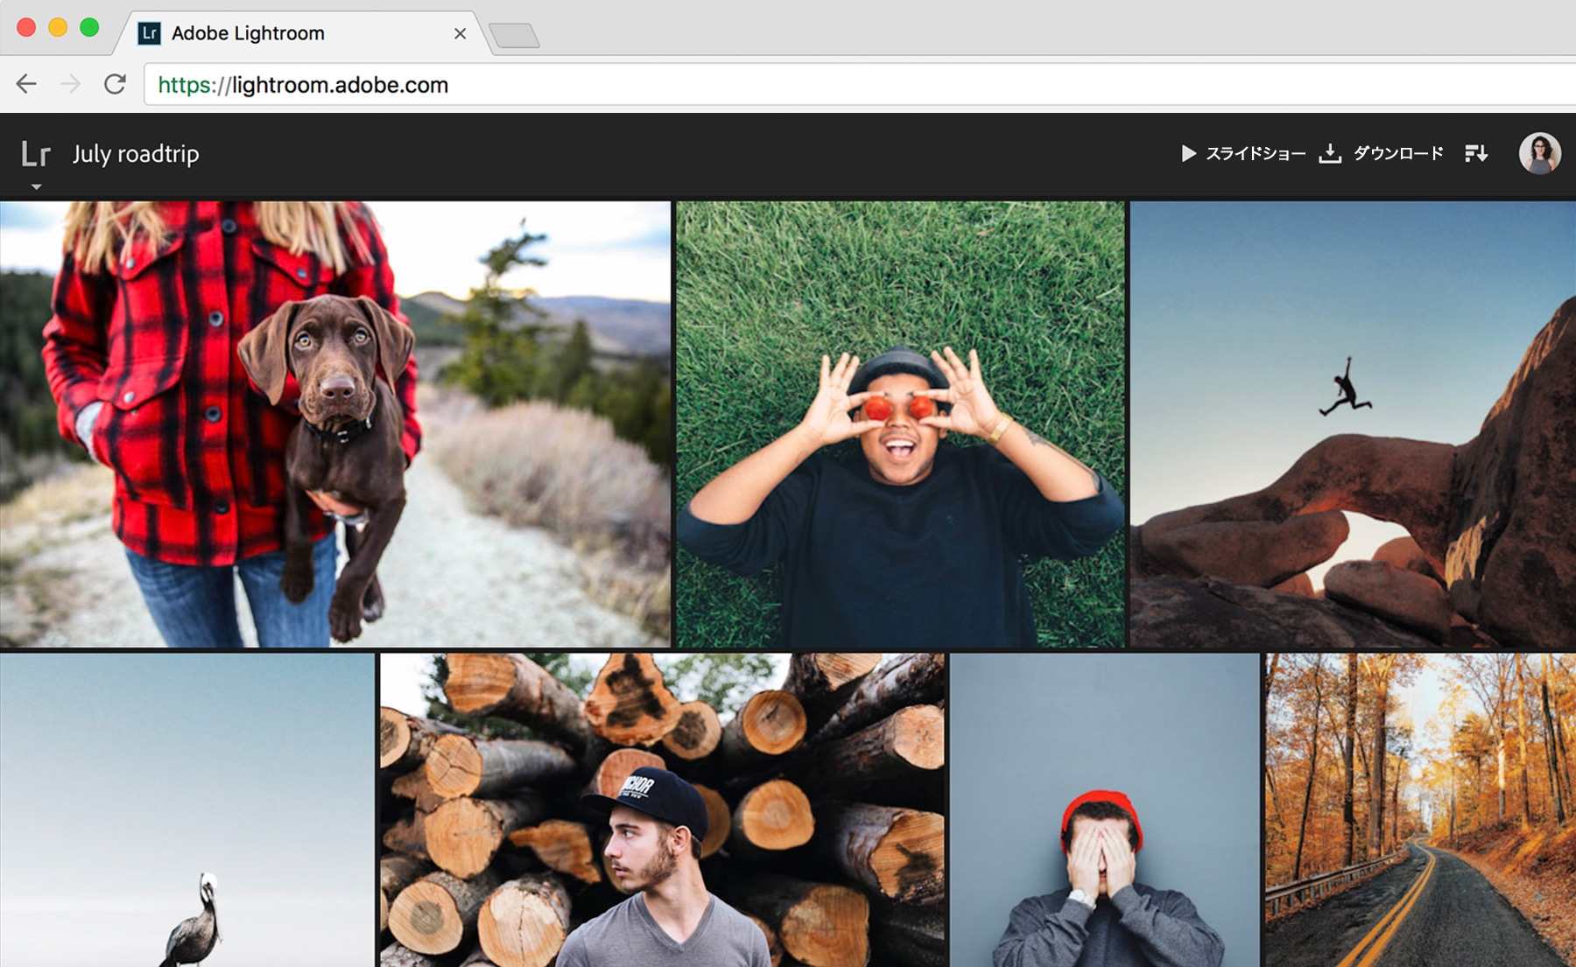Click the ダウンロード text button
This screenshot has height=967, width=1576.
coord(1398,153)
